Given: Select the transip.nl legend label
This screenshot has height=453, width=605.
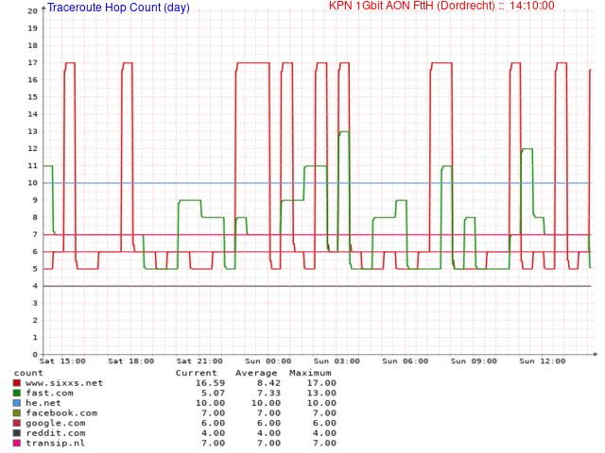Looking at the screenshot, I should click(x=56, y=443).
